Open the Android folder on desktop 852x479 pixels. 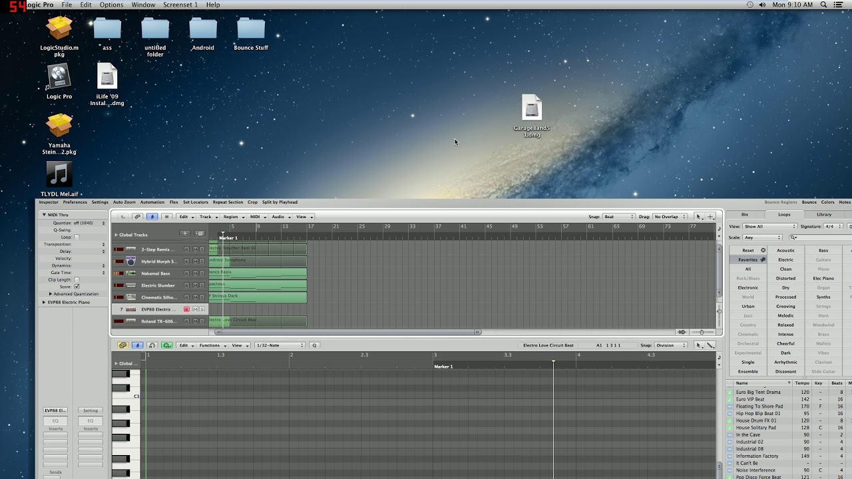tap(203, 29)
